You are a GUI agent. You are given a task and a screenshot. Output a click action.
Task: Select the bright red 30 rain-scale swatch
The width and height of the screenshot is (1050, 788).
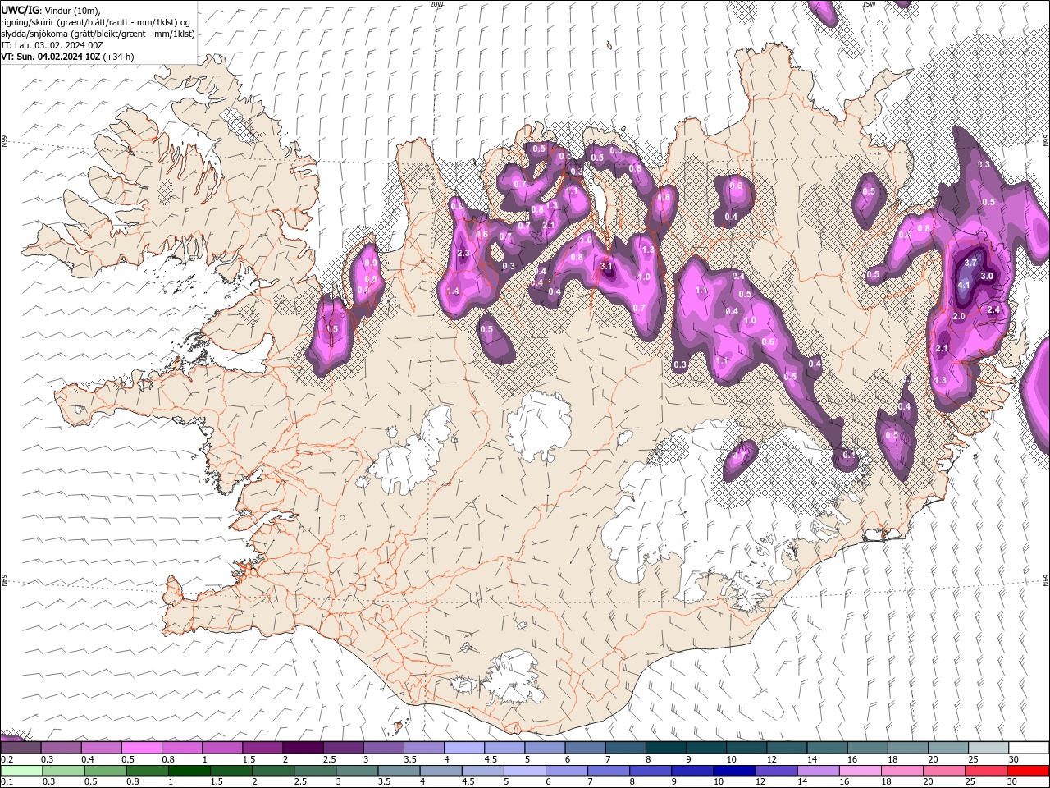[1028, 771]
